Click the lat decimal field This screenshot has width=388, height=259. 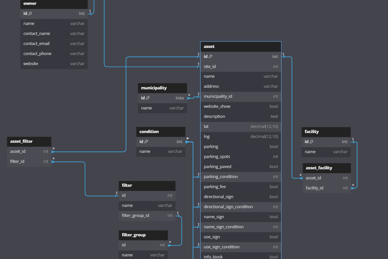pyautogui.click(x=241, y=127)
